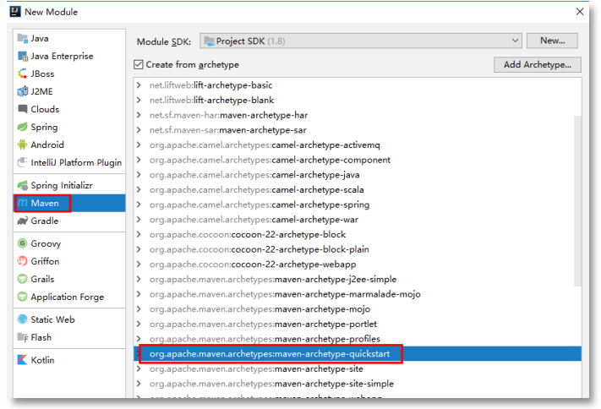Click the Android robot icon
Viewport: 601px width, 409px height.
pos(23,145)
